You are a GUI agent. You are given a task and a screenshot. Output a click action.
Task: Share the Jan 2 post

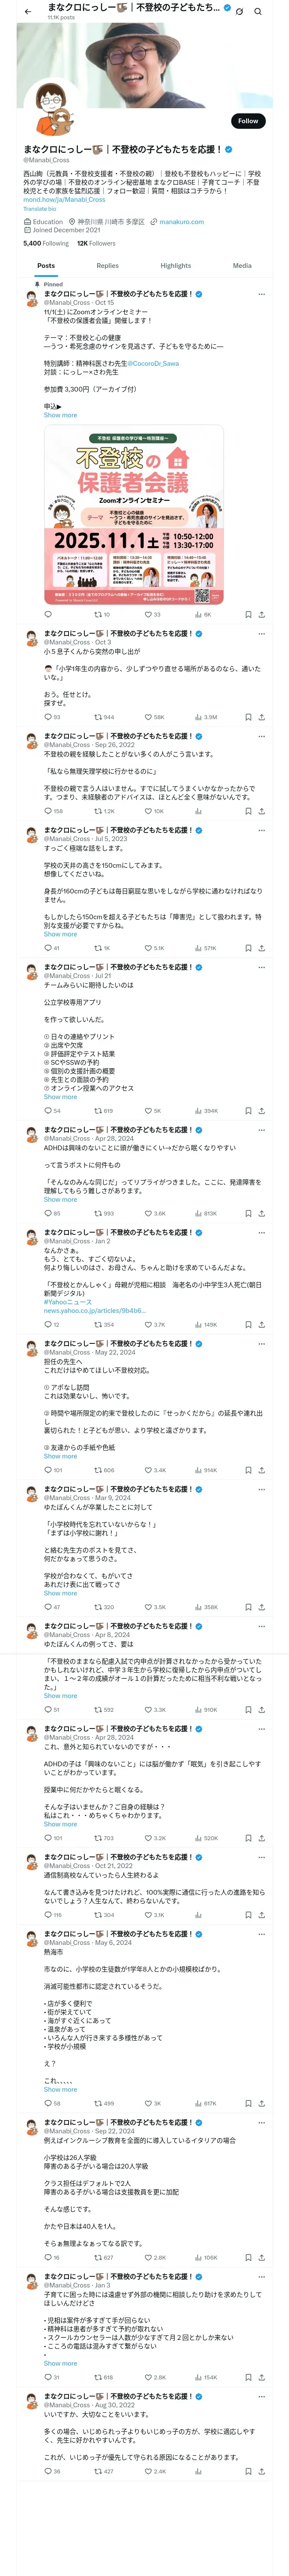point(261,1325)
